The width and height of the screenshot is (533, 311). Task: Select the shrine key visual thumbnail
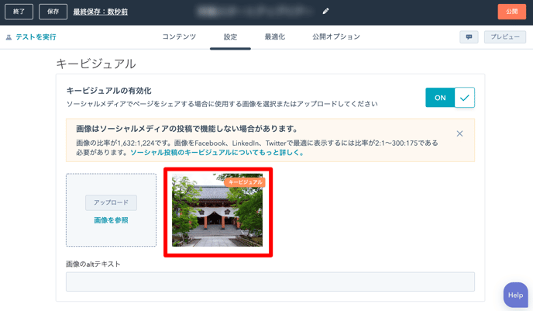point(217,210)
